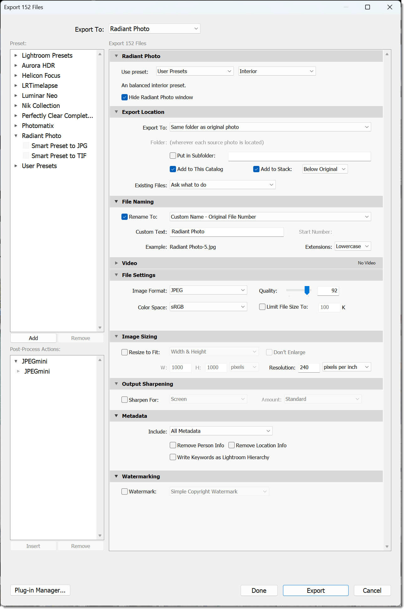Click the Export button

(315, 591)
